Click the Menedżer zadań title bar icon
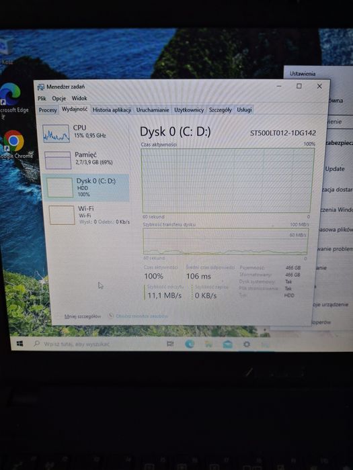This screenshot has height=470, width=353. [x=40, y=87]
